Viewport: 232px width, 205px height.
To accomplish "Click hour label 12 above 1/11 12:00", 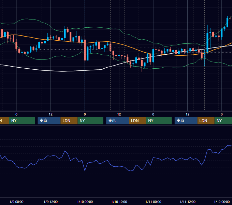I will click(187, 114).
